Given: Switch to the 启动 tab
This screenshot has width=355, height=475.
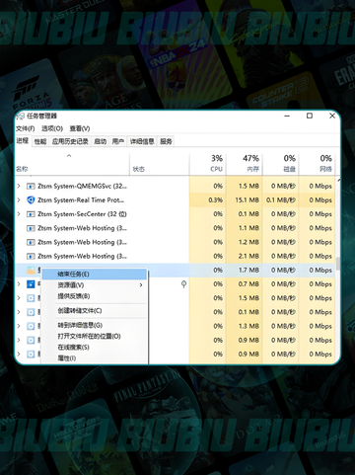Looking at the screenshot, I should click(x=101, y=141).
